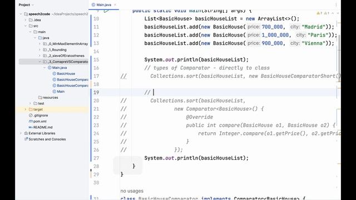
Task: Select the Main.java editor tab
Action: point(104,5)
